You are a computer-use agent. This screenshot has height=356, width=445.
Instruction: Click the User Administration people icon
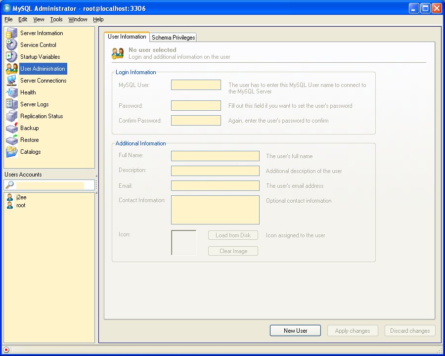(12, 69)
